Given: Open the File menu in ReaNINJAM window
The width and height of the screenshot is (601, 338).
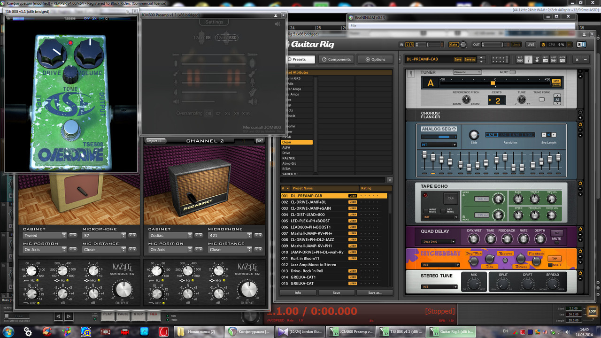Looking at the screenshot, I should [x=353, y=26].
